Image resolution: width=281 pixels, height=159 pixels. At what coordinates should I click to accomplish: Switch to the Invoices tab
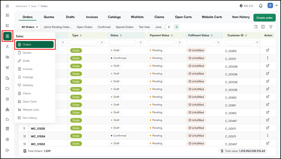coord(92,17)
